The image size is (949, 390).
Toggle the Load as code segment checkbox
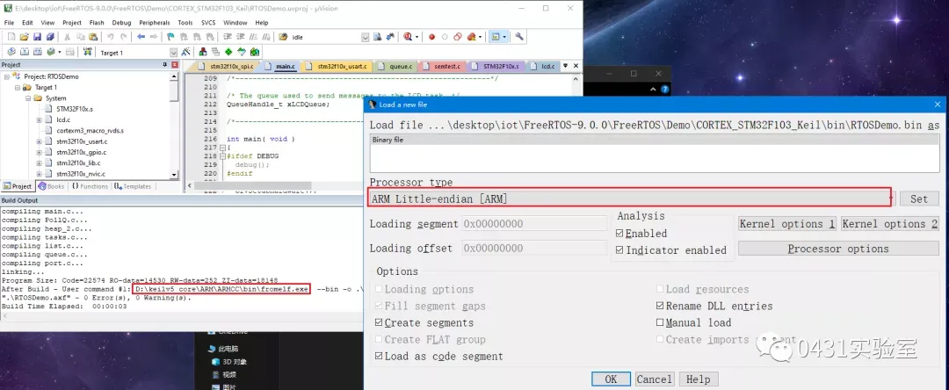(x=379, y=357)
